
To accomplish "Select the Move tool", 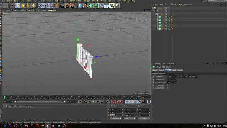I will pos(17,6).
